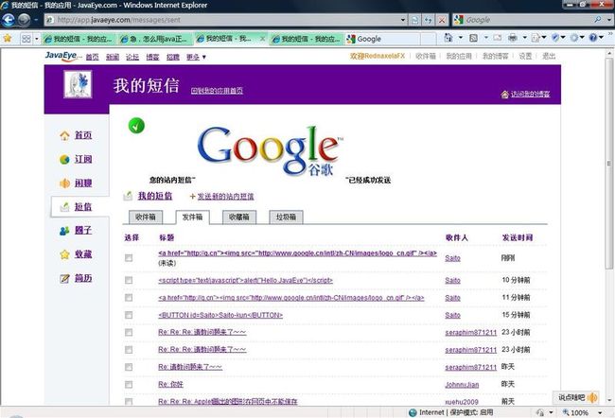Stop loading with the red X icon
The height and width of the screenshot is (418, 615).
click(442, 20)
